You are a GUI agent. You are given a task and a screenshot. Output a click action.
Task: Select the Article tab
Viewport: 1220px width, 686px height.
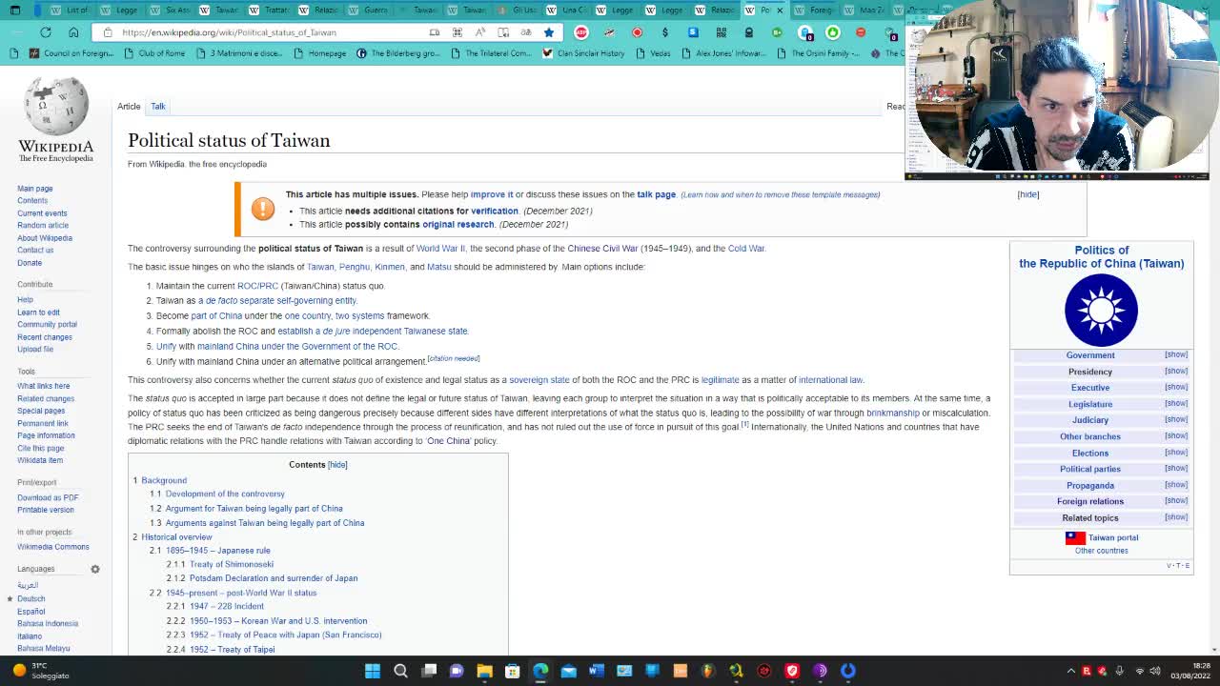129,107
